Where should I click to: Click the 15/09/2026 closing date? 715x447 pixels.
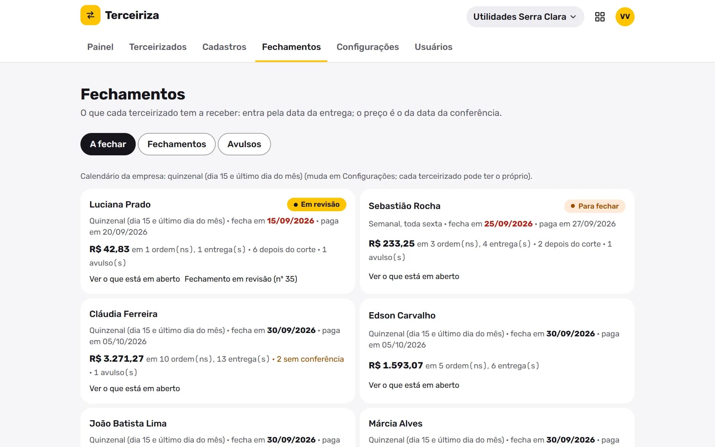tap(290, 221)
